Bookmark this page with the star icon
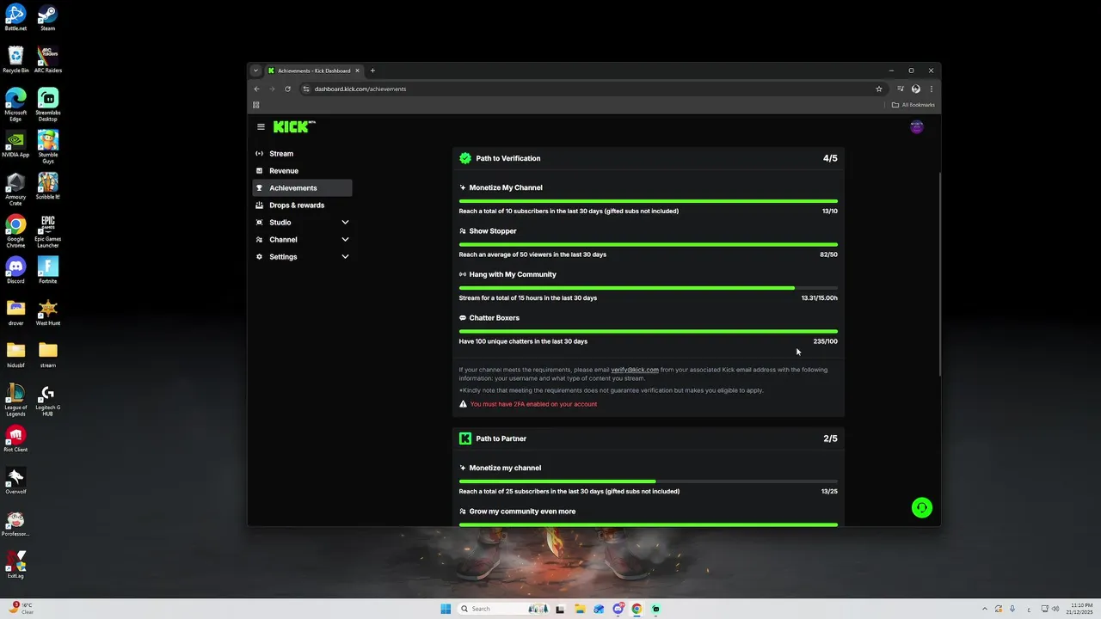The image size is (1101, 619). point(879,89)
